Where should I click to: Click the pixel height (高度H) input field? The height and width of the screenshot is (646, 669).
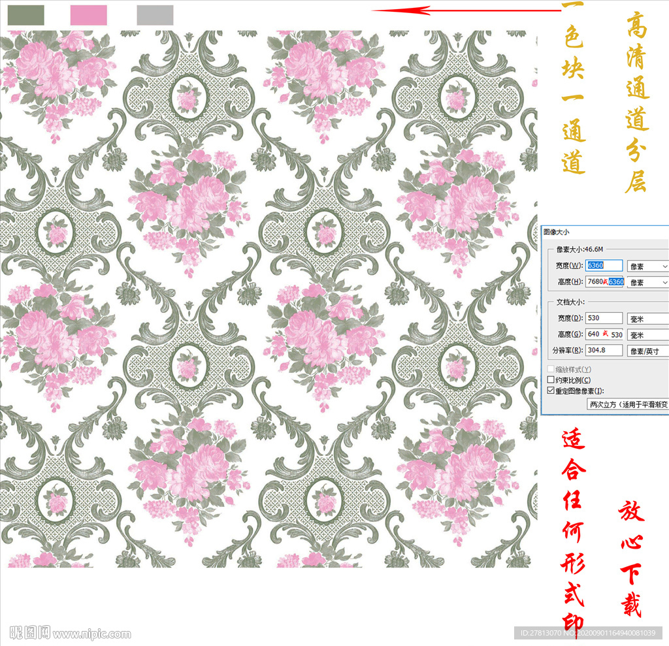pos(604,282)
